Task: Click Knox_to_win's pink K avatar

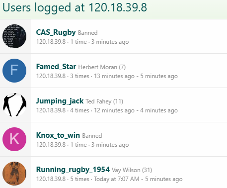Action: coord(14,139)
